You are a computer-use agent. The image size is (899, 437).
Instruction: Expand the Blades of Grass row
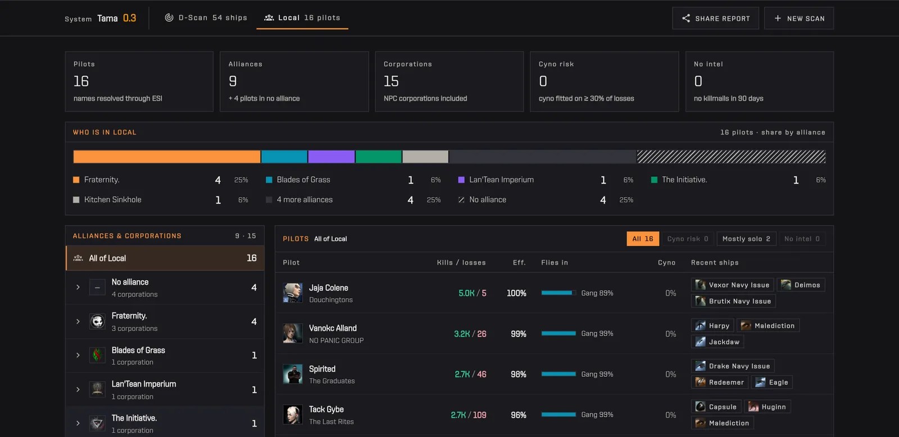(x=78, y=356)
